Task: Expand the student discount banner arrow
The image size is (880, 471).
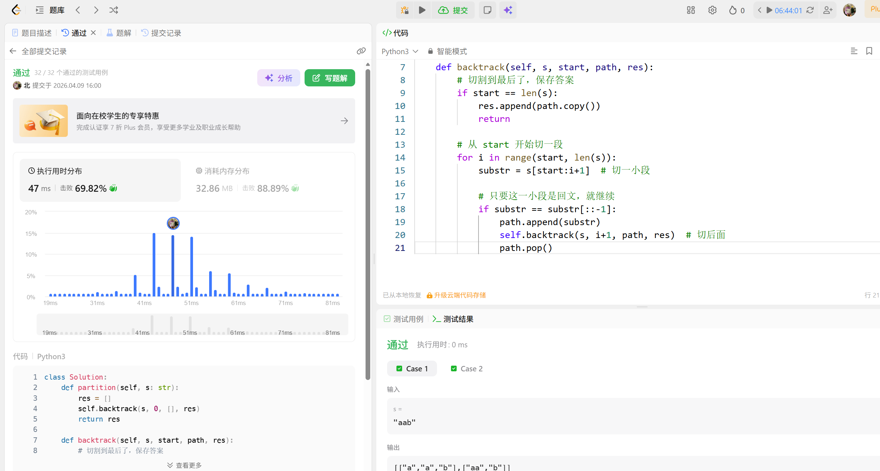Action: (x=344, y=121)
